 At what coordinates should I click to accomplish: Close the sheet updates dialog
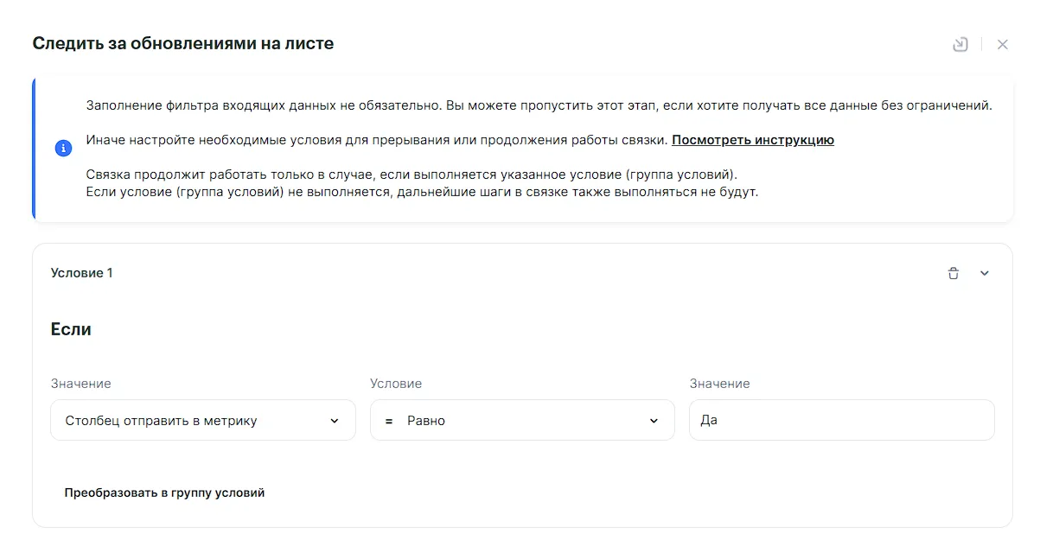(x=1003, y=45)
